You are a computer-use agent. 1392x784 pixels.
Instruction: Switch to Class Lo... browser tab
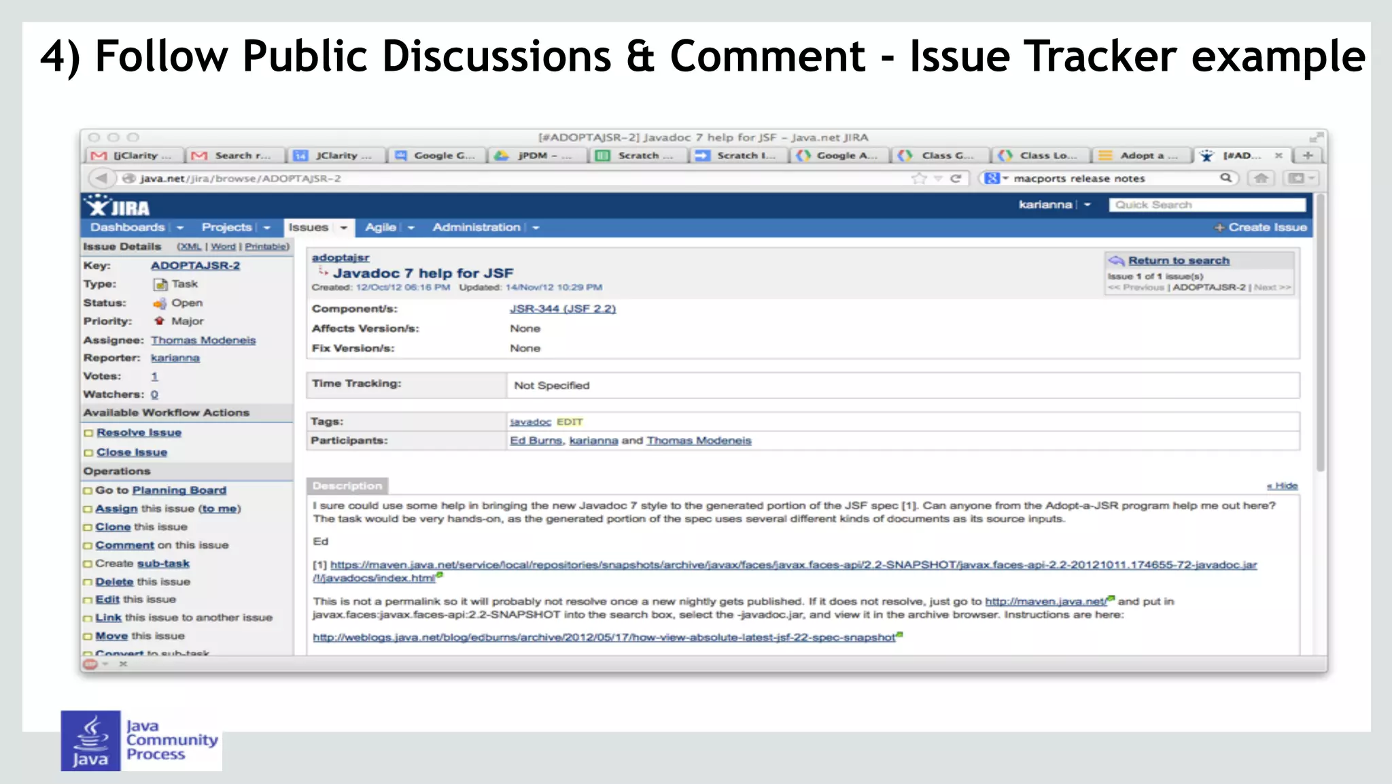coord(1040,156)
